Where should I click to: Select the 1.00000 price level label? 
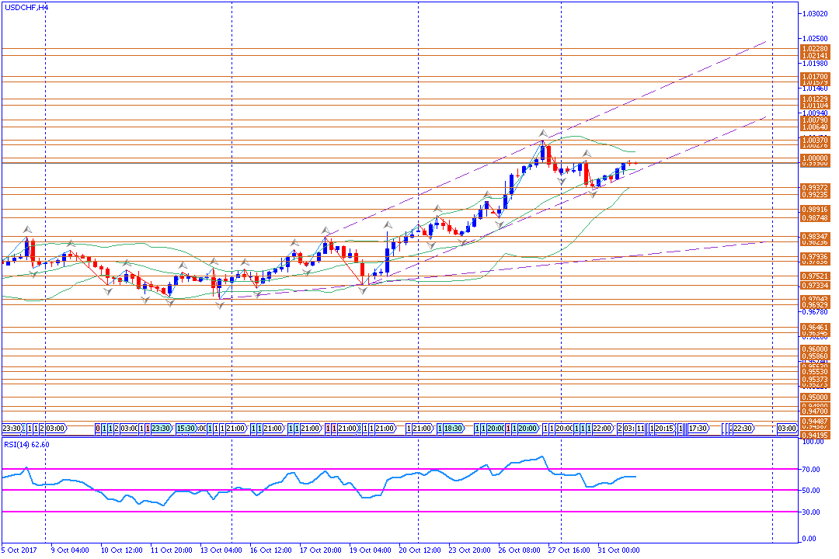click(x=814, y=159)
